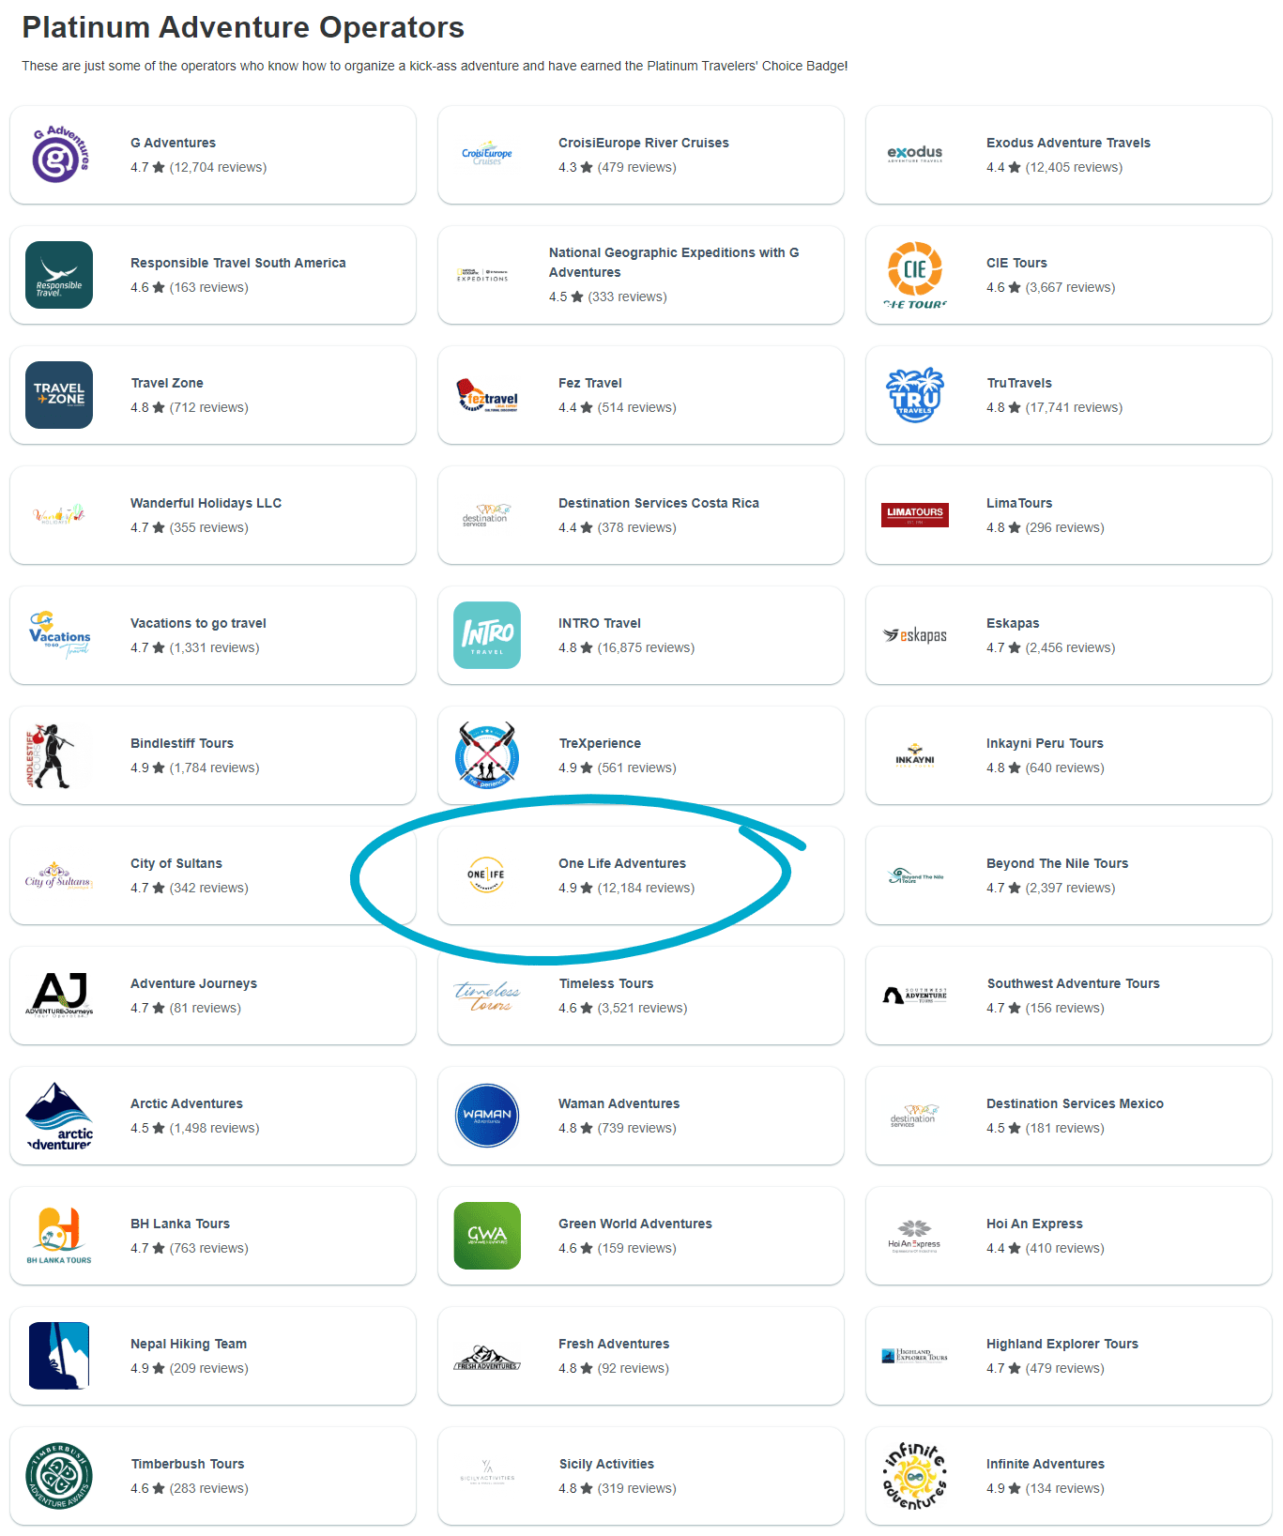1283x1536 pixels.
Task: Click the Timberbush Tours round logo
Action: (x=59, y=1476)
